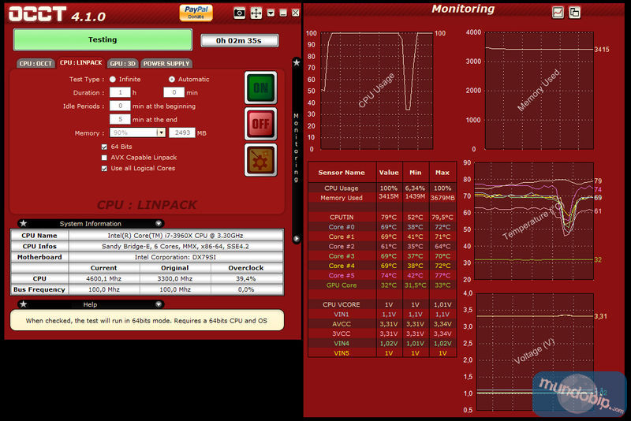Click the windows layout icon in Monitoring header
Viewport: 631px width, 421px height.
[x=575, y=13]
